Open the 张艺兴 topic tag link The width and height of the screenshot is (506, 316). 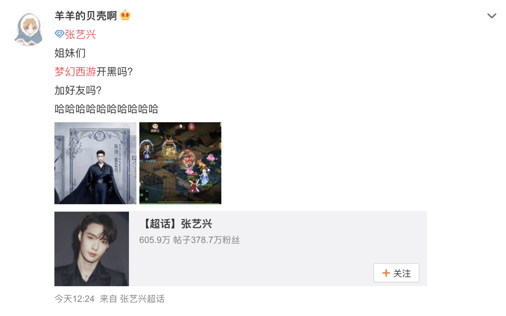pyautogui.click(x=80, y=34)
